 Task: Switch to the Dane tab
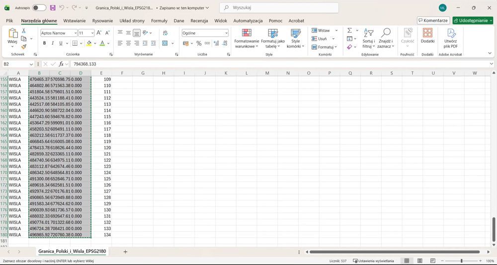point(179,20)
